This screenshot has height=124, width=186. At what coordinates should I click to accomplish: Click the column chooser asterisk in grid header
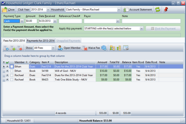point(4,62)
